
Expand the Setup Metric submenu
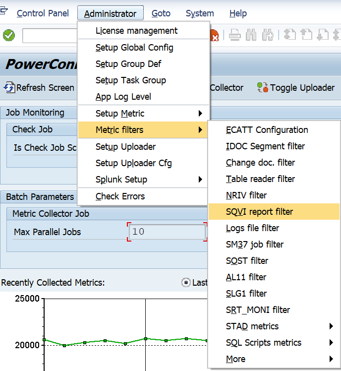(144, 114)
